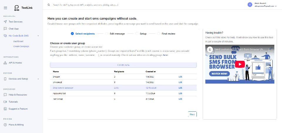The width and height of the screenshot is (282, 133).
Task: Open the hamburger menu icon
Action: click(5, 8)
